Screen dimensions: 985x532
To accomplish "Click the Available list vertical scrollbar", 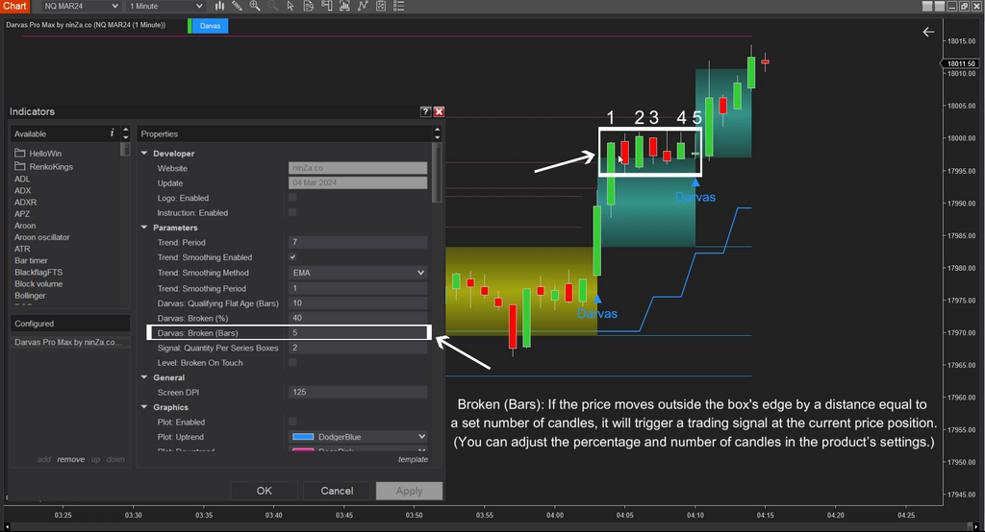I will tap(126, 149).
